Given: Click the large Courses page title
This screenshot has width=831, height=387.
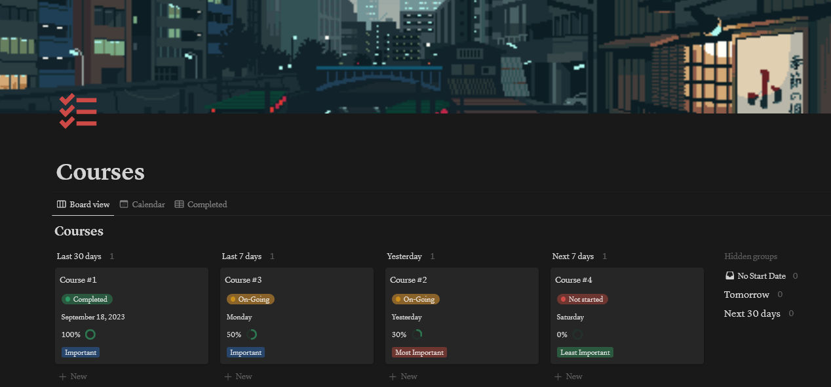Looking at the screenshot, I should point(100,173).
